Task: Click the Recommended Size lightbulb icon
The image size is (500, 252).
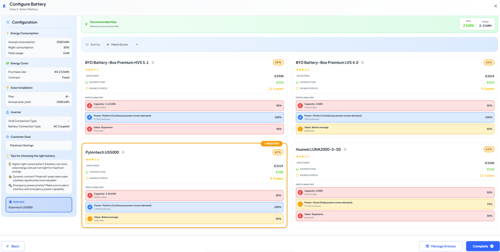Action: coord(86,24)
